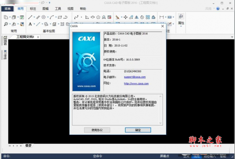Go to first sheet navigation arrow

coord(9,146)
